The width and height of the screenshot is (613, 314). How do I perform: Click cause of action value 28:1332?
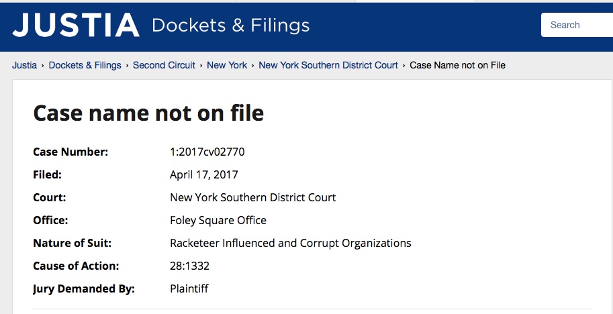pos(190,266)
